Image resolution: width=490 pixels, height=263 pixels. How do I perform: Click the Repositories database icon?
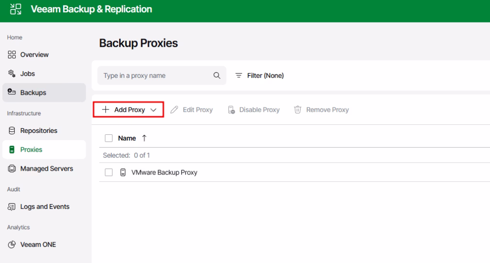pyautogui.click(x=12, y=131)
